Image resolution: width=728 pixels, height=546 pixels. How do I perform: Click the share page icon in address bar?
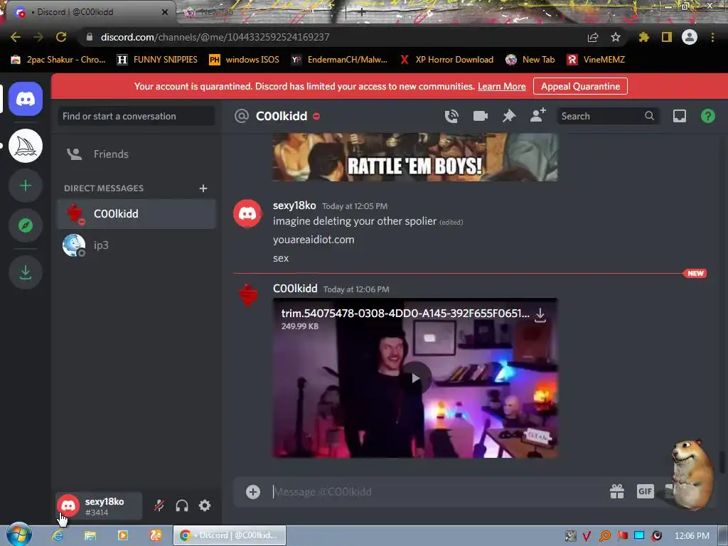(592, 37)
